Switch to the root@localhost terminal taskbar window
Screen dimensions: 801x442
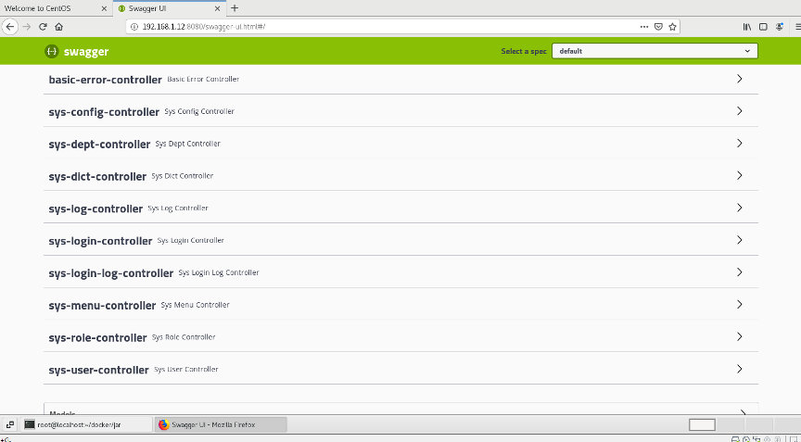(x=87, y=424)
